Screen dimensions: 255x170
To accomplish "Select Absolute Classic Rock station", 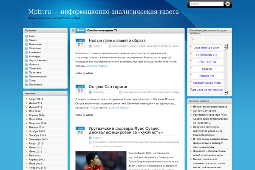I will point(207,83).
